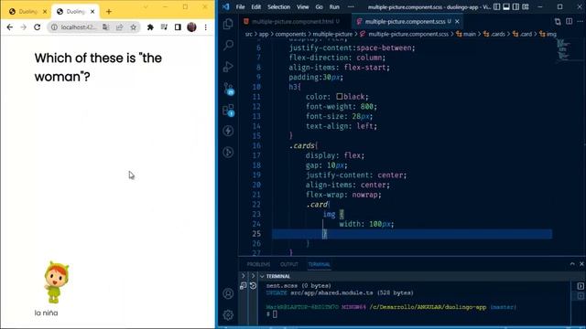Split the editor to the right
The width and height of the screenshot is (586, 329).
569,22
